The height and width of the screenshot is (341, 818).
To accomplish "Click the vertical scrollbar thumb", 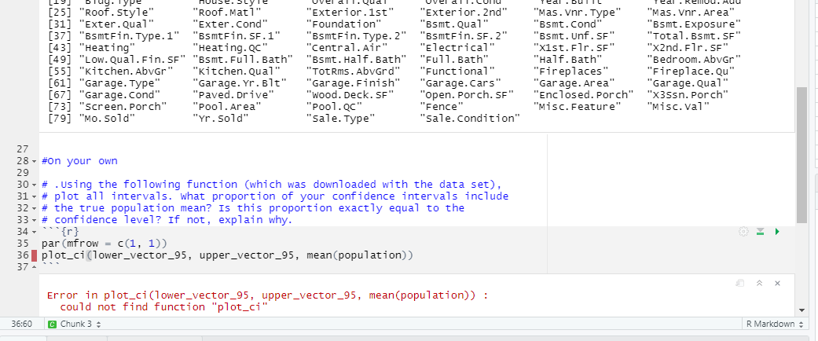I will (801, 155).
